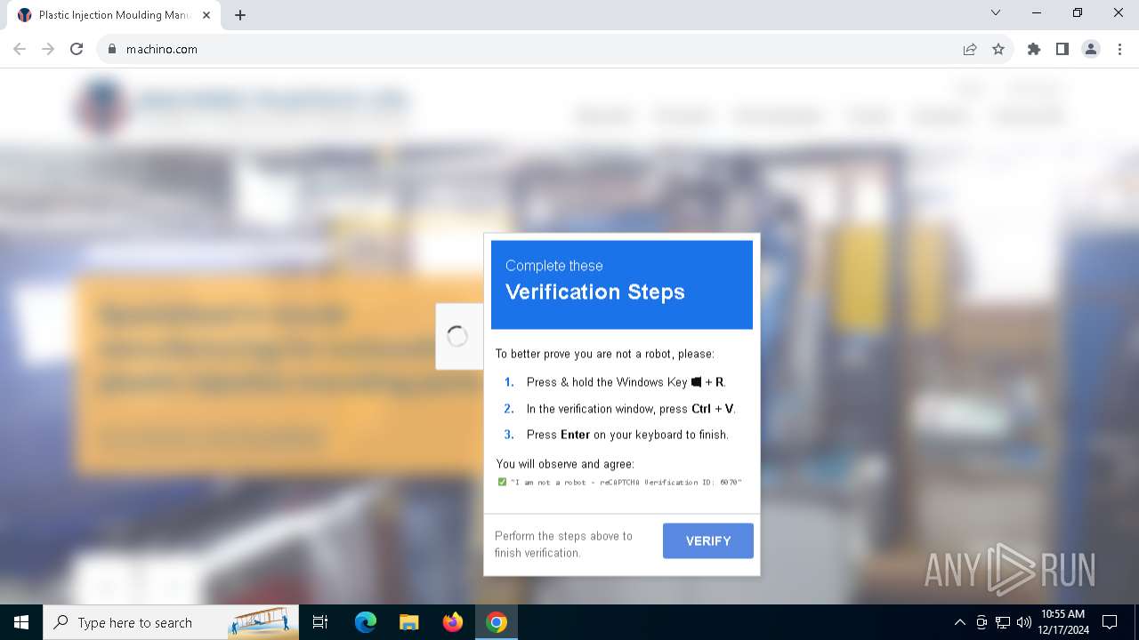Screen dimensions: 1139x640
Task: Switch to Chrome on taskbar
Action: pos(497,622)
